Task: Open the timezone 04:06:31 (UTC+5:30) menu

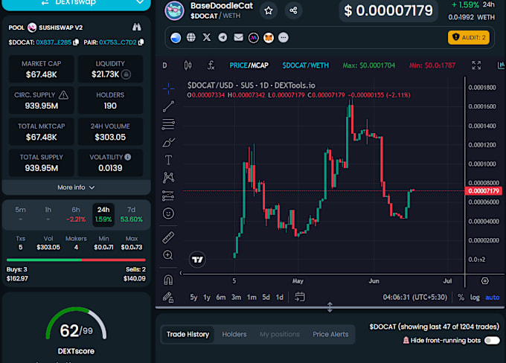Action: [414, 298]
